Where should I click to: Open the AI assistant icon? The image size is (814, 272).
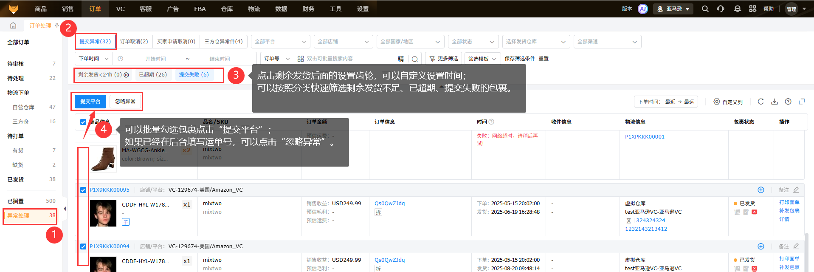click(642, 9)
